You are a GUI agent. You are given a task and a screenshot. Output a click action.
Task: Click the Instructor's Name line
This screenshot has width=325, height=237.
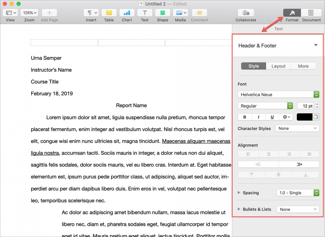coord(51,70)
